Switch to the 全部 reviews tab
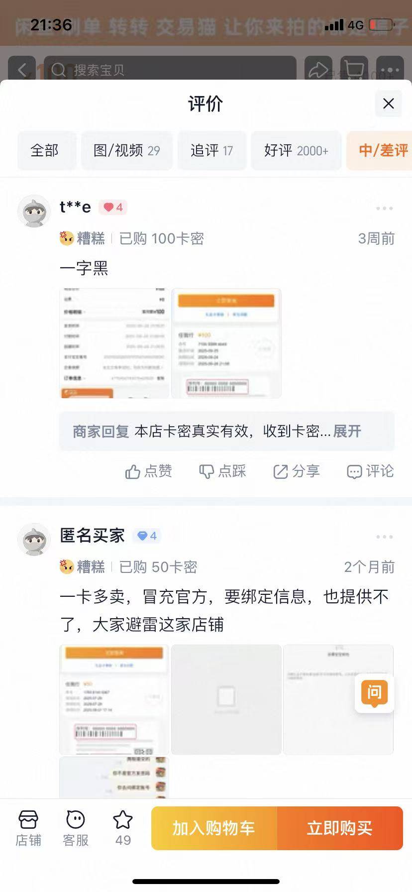The height and width of the screenshot is (892, 412). click(x=45, y=150)
